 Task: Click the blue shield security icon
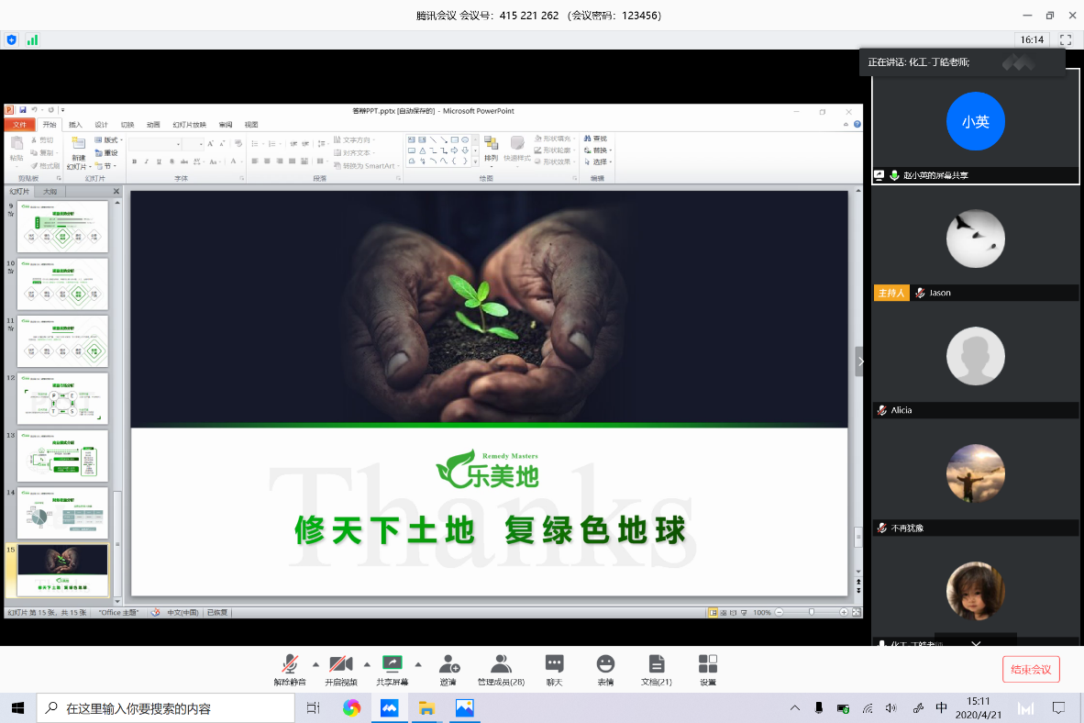[11, 39]
